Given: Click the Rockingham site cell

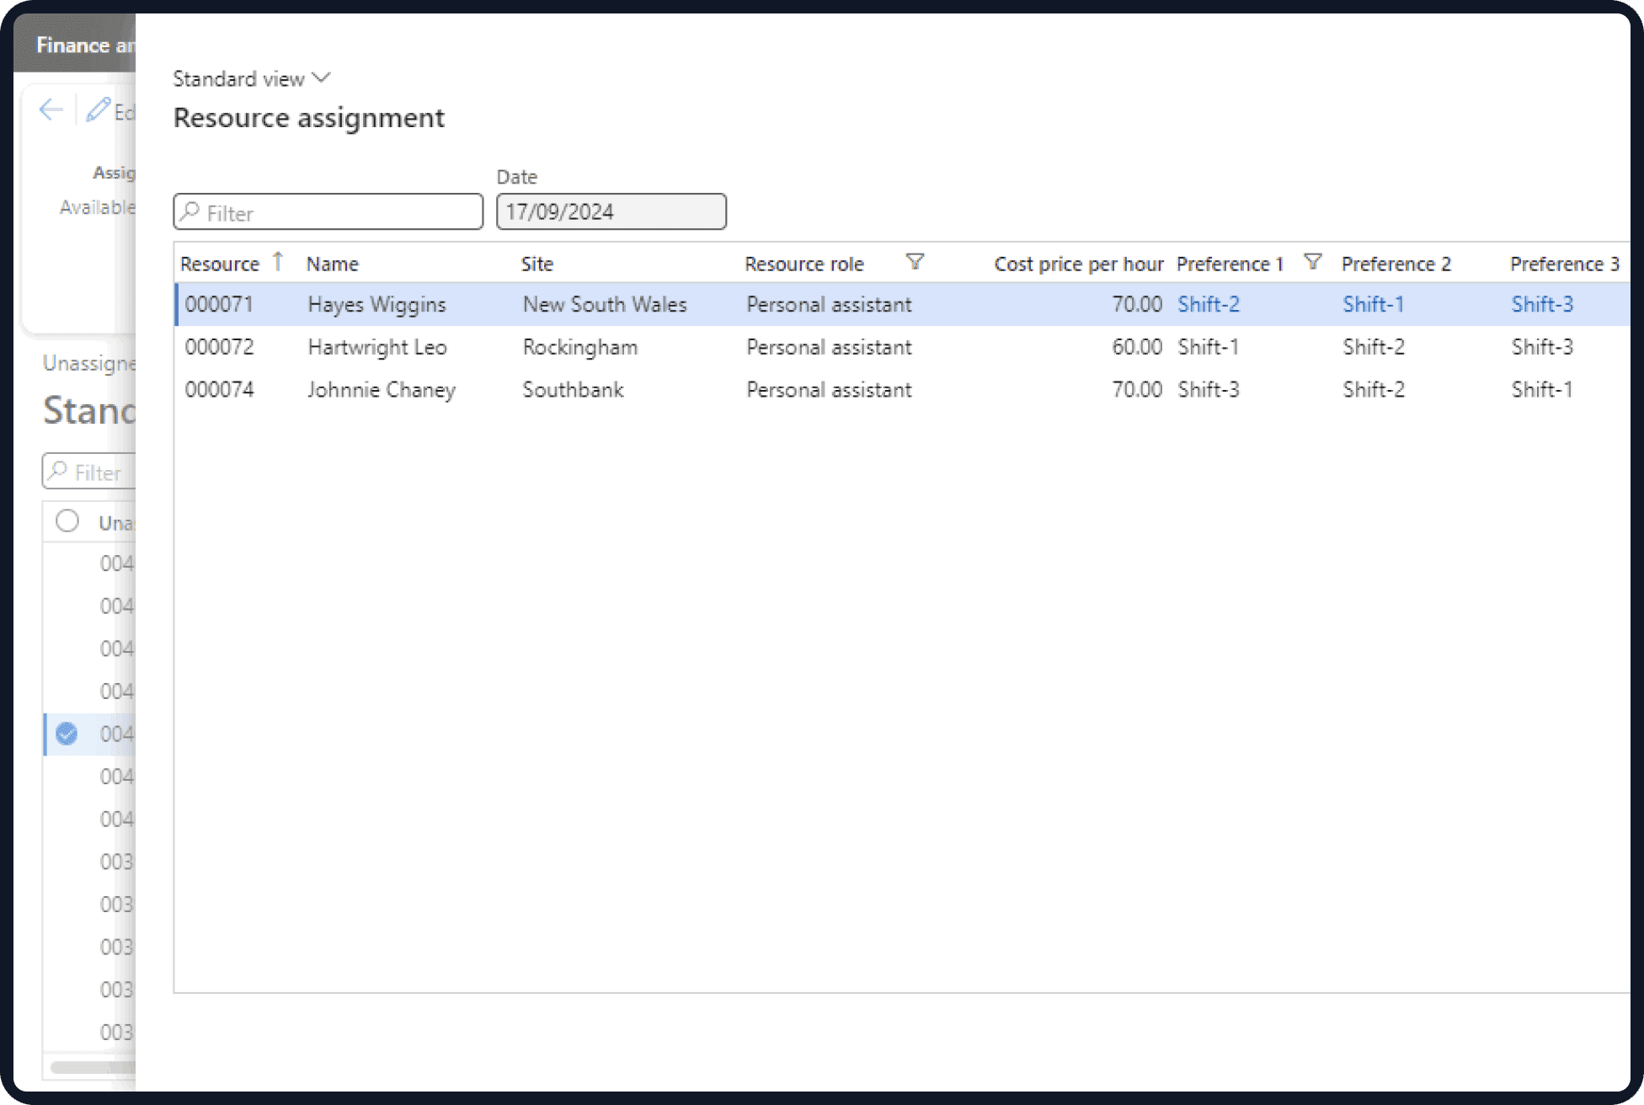Looking at the screenshot, I should pos(580,347).
